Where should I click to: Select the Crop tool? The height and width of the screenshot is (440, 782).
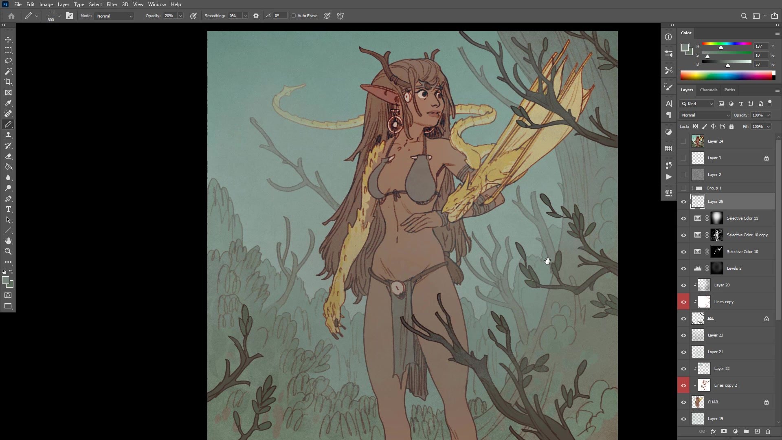(x=8, y=82)
